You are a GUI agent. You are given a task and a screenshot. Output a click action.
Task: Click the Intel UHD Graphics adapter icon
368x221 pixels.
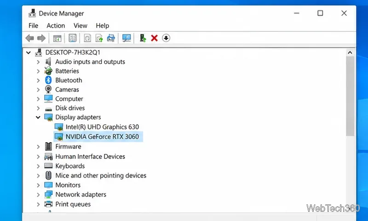click(x=59, y=127)
